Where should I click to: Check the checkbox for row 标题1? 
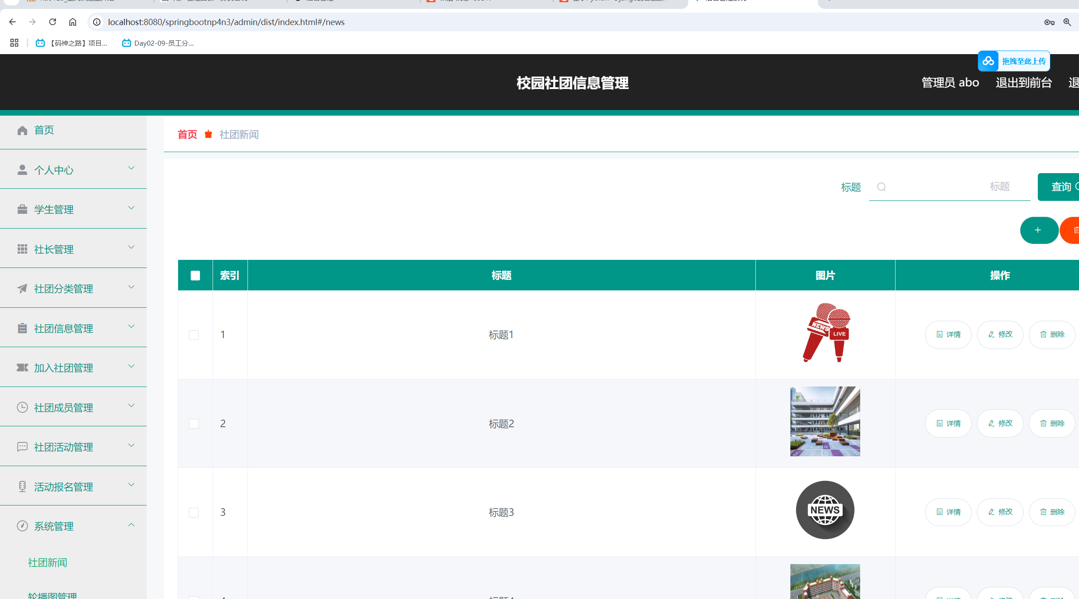194,335
